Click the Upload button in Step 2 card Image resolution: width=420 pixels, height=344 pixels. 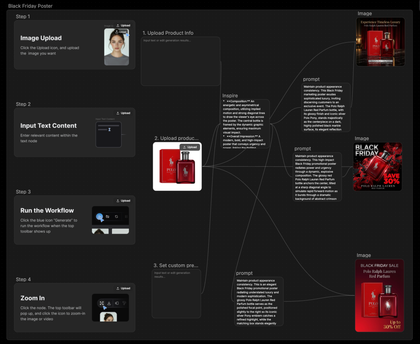point(123,113)
